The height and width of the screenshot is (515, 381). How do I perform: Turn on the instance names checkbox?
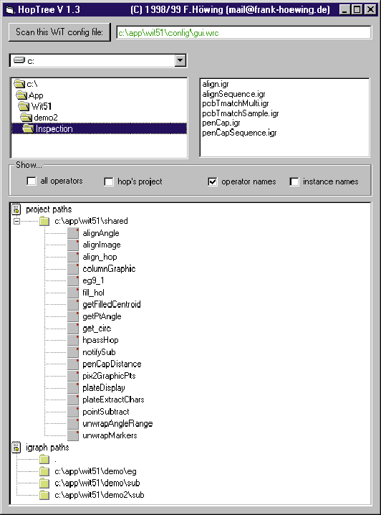[x=294, y=181]
